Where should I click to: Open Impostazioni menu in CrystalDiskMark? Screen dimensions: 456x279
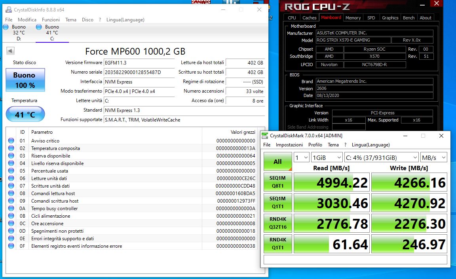click(289, 145)
